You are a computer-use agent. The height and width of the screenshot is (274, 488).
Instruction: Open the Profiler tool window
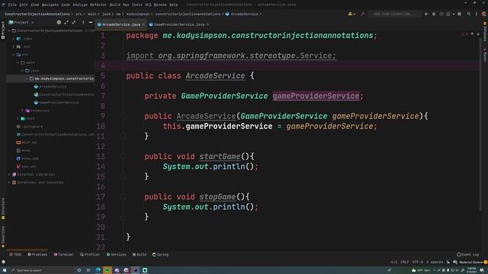click(90, 254)
